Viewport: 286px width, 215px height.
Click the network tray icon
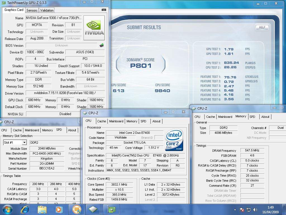tap(248, 210)
